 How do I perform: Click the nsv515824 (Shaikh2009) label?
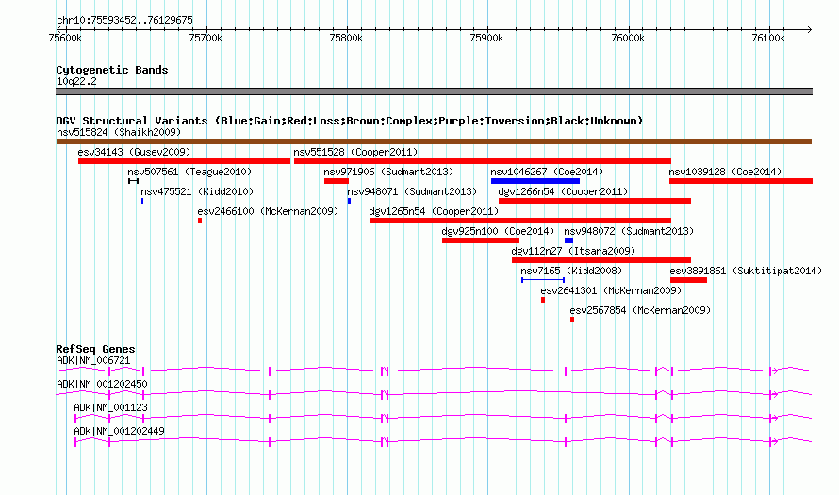coord(119,132)
